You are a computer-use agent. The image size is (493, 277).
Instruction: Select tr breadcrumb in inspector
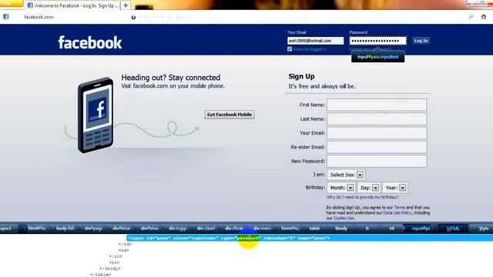click(367, 229)
